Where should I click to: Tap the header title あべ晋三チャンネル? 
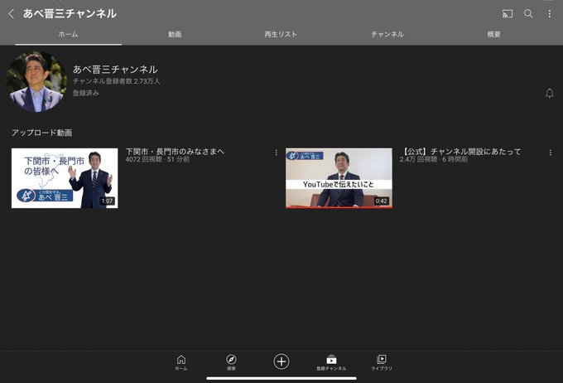coord(70,13)
